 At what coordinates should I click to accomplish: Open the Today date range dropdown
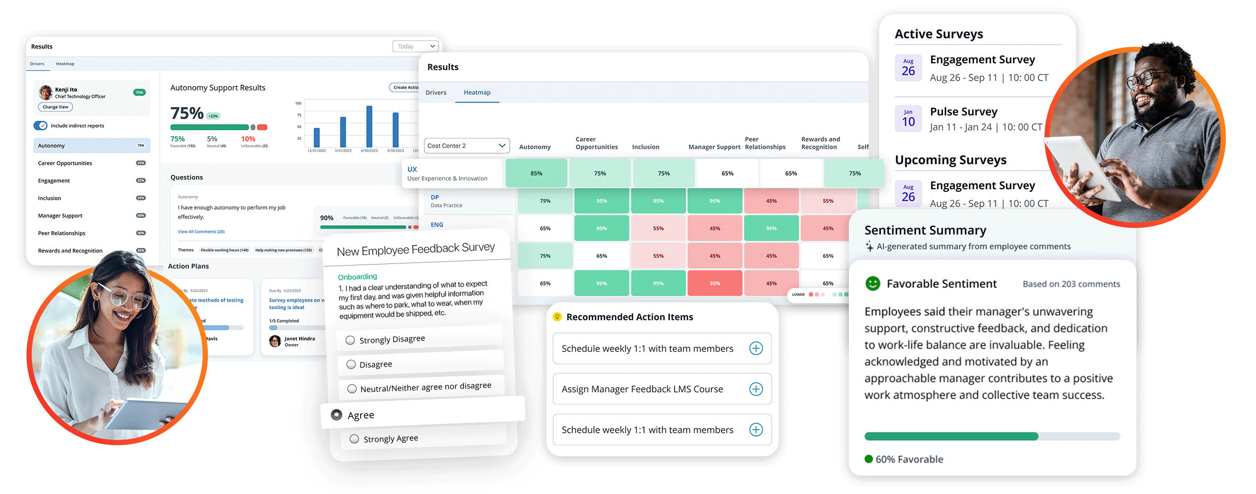pyautogui.click(x=416, y=47)
